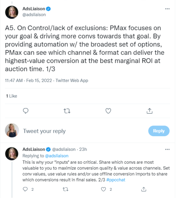
Task: Click the reply speech bubble icon under main tweet
Action: point(26,111)
